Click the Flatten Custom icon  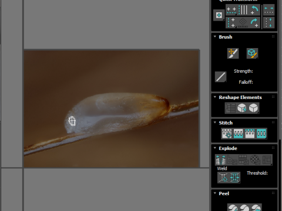tap(267, 160)
